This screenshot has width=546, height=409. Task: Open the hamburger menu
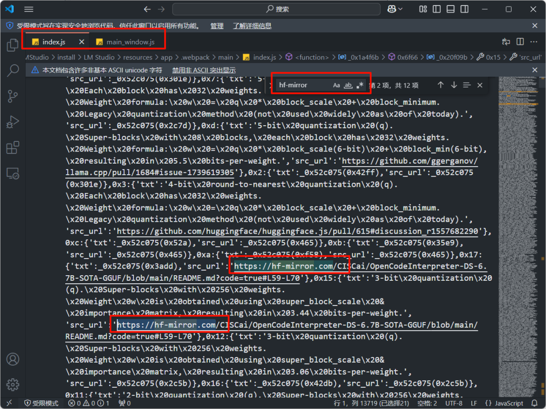click(x=29, y=9)
